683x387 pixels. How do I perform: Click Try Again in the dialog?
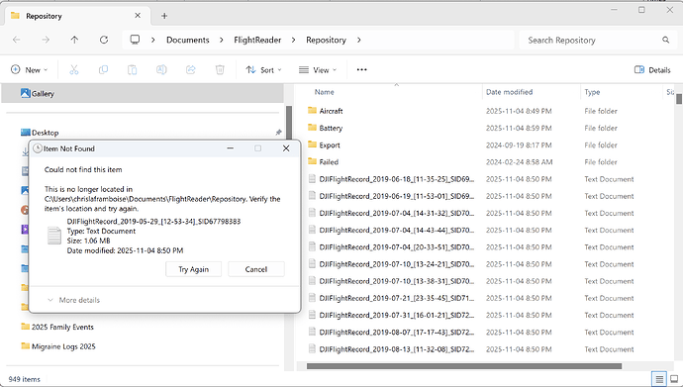[x=193, y=269]
